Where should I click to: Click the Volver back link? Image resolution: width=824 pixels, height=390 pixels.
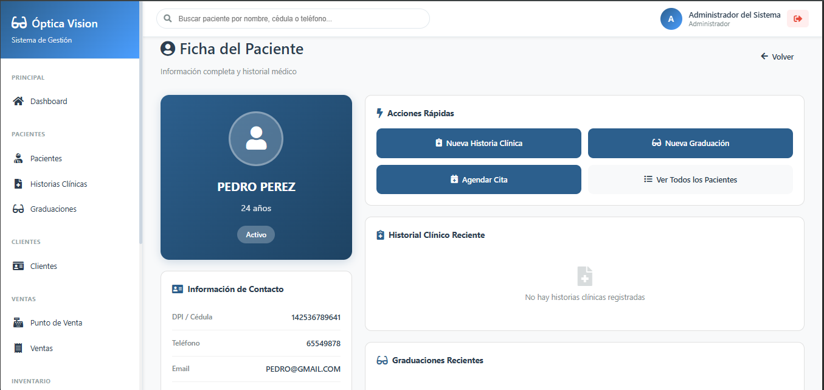coord(777,57)
